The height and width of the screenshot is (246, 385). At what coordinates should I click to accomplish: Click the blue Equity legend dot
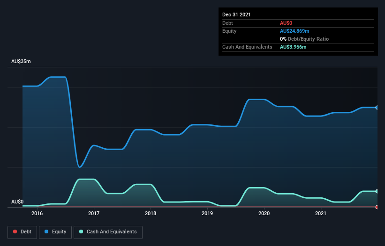coord(46,232)
